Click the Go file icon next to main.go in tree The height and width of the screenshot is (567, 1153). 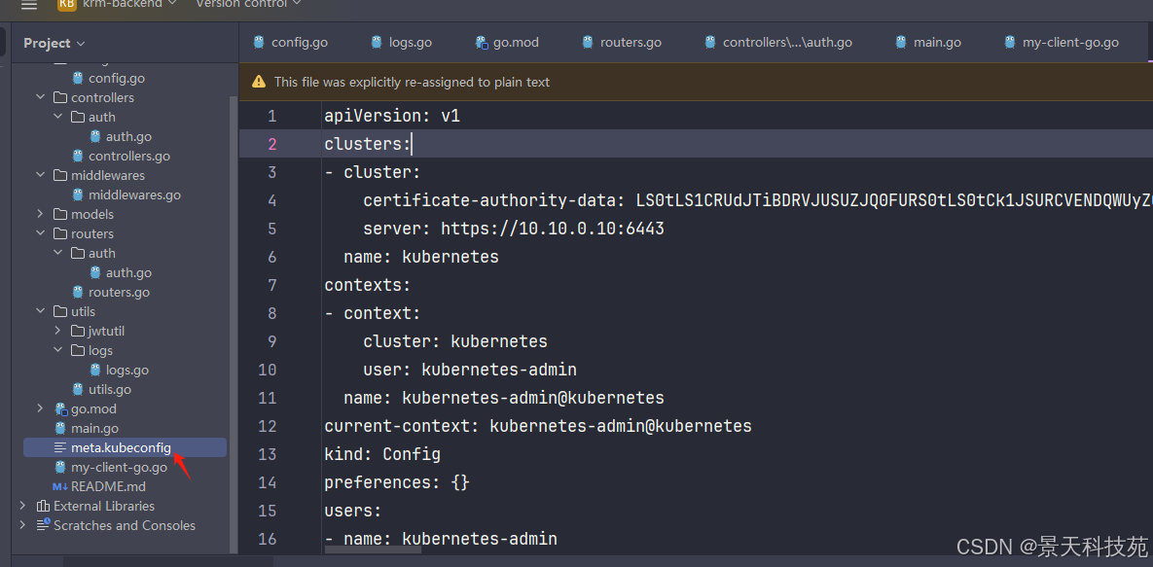pyautogui.click(x=60, y=428)
